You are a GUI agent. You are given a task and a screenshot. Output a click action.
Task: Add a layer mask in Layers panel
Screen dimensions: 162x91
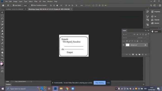133,55
